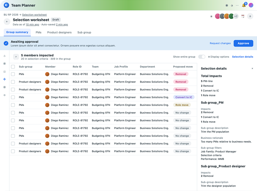Click the Request changes link
Image resolution: width=257 pixels, height=191 pixels.
tap(220, 43)
